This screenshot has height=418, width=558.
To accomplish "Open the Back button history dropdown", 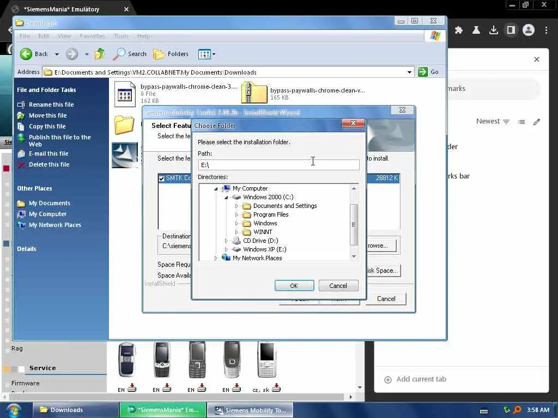I will (x=57, y=54).
